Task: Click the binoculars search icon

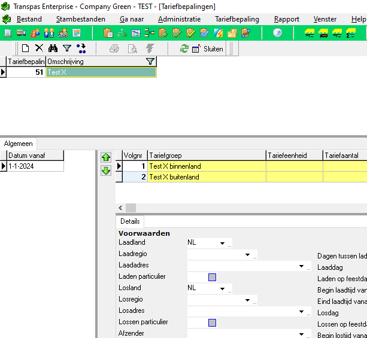Action: pyautogui.click(x=53, y=48)
